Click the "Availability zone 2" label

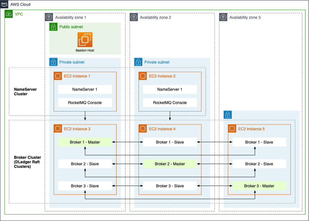coord(155,17)
